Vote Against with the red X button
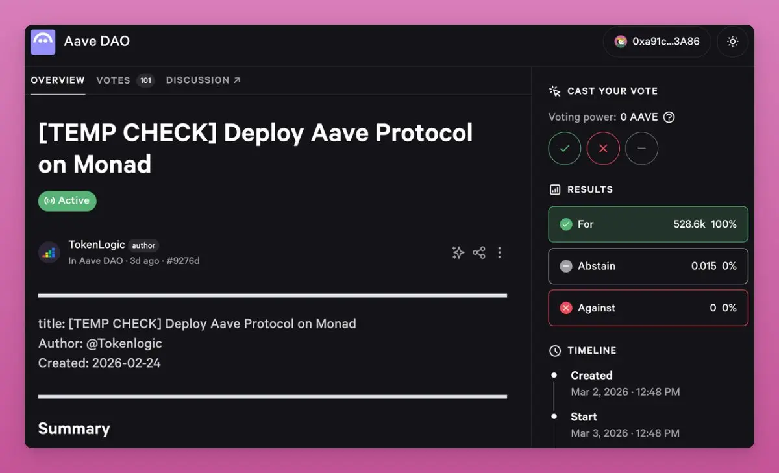 [603, 149]
